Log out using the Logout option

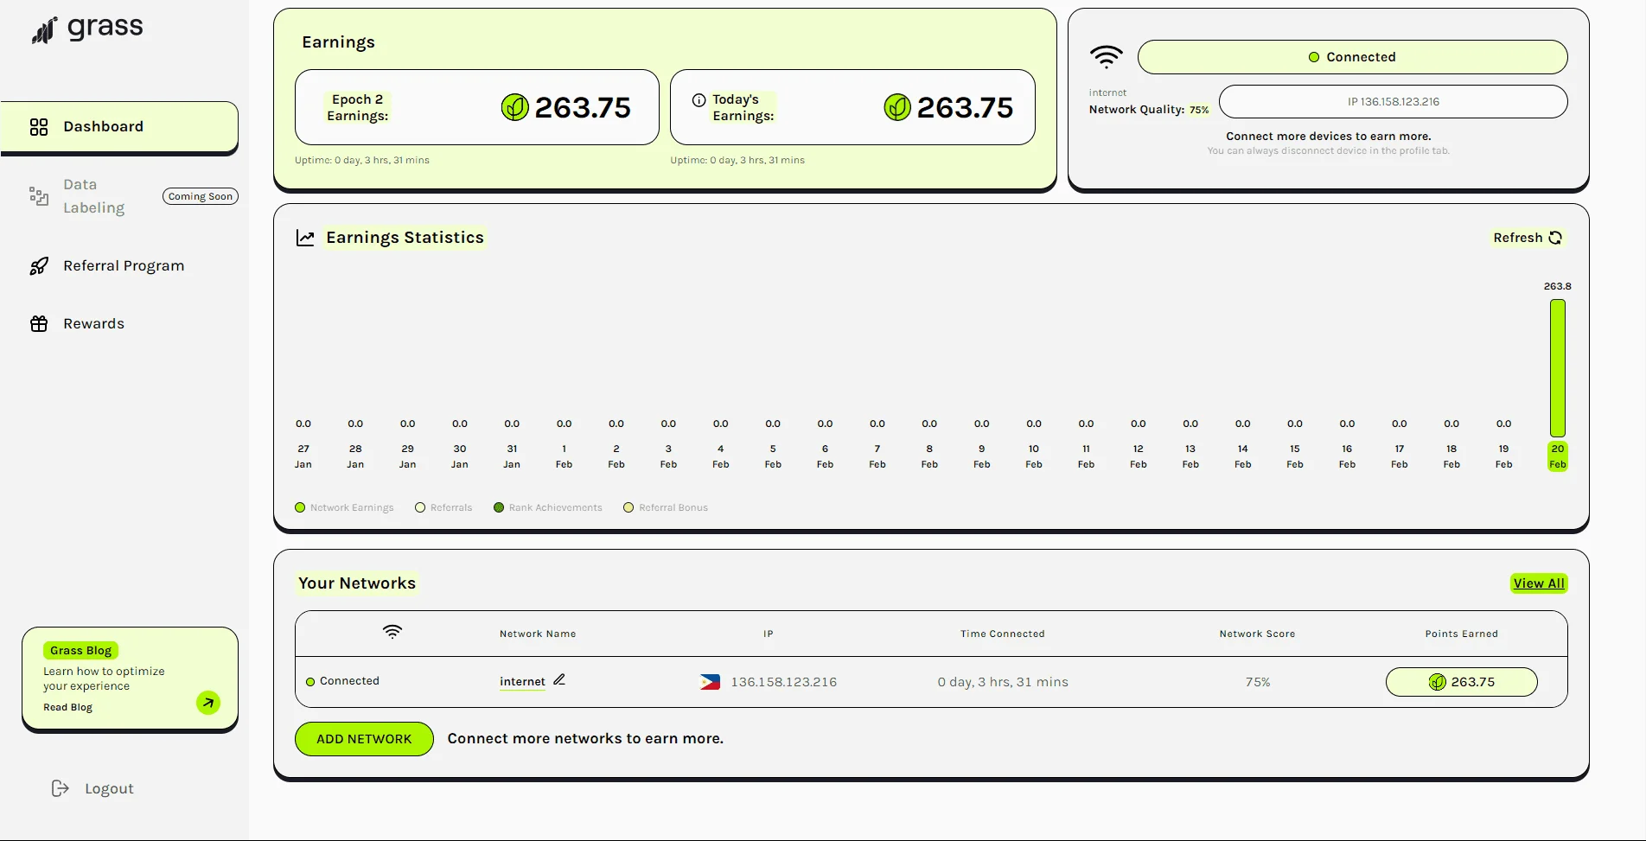(109, 788)
